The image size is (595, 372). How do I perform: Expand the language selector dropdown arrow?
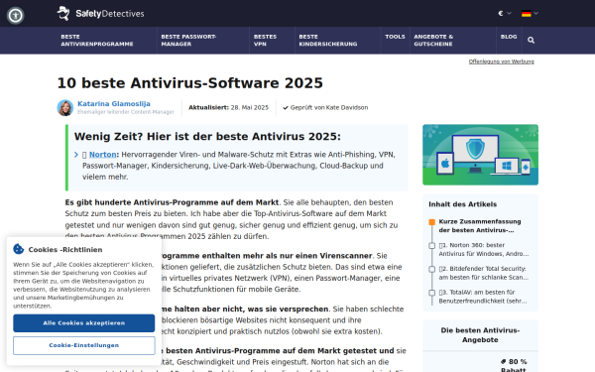coord(535,13)
